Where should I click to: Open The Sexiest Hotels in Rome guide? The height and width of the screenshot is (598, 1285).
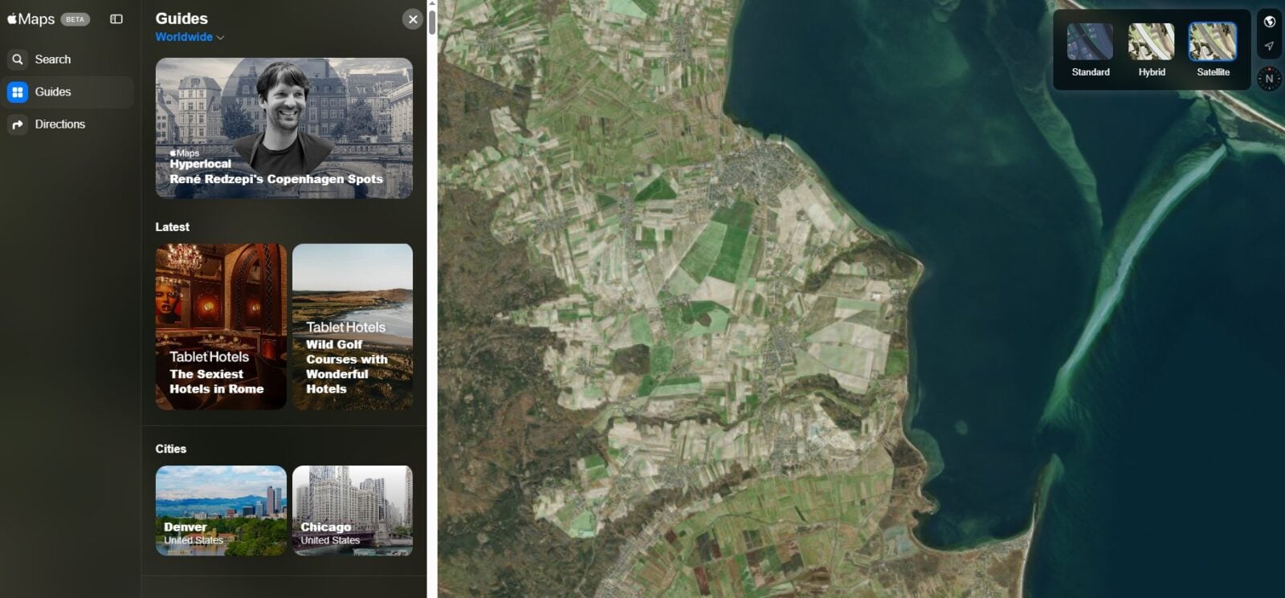(x=221, y=327)
